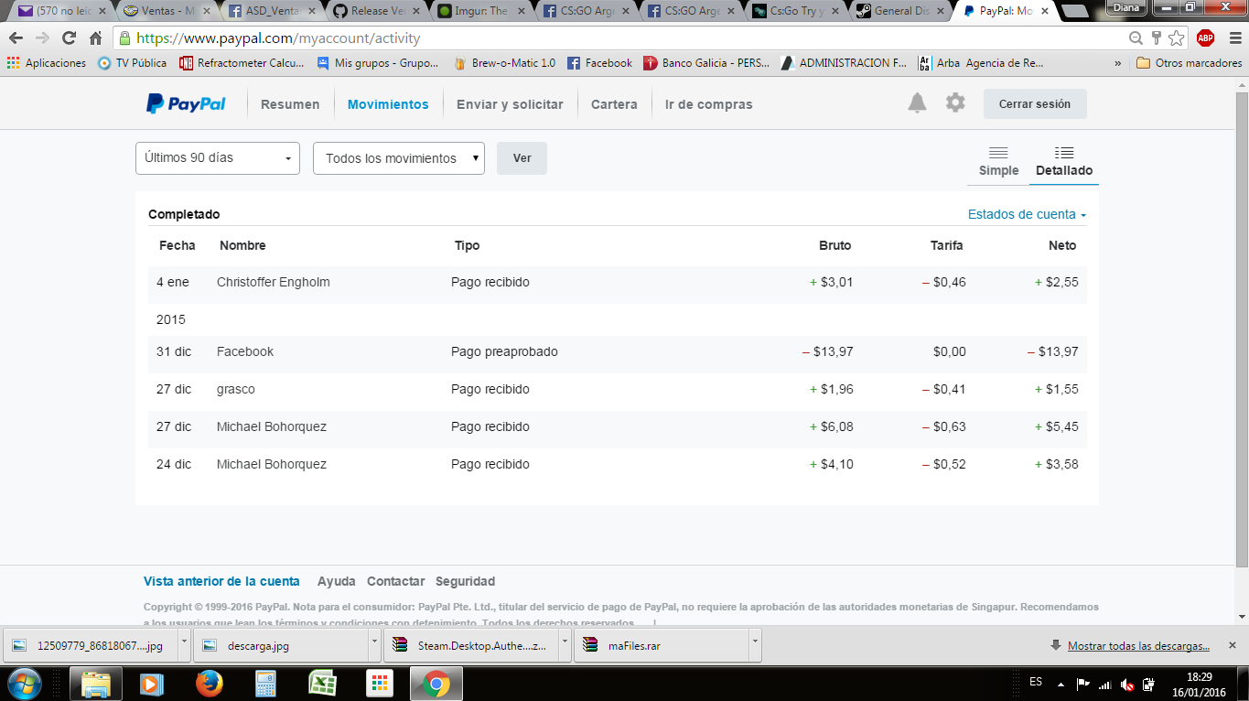This screenshot has width=1249, height=701.
Task: Open descarga.jpg download options arrow
Action: [x=374, y=644]
